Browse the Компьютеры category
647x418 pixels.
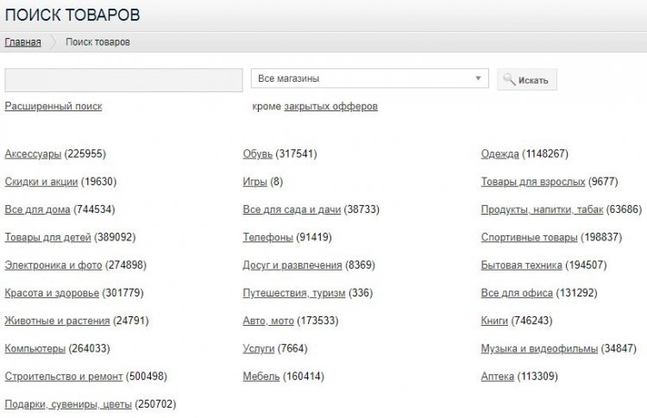pos(35,349)
